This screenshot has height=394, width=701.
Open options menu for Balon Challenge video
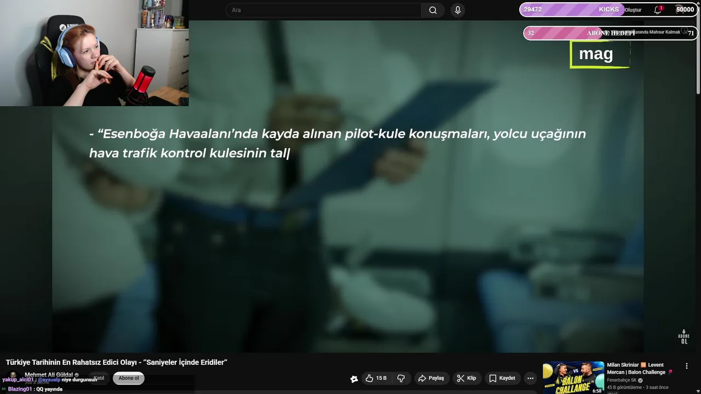687,366
